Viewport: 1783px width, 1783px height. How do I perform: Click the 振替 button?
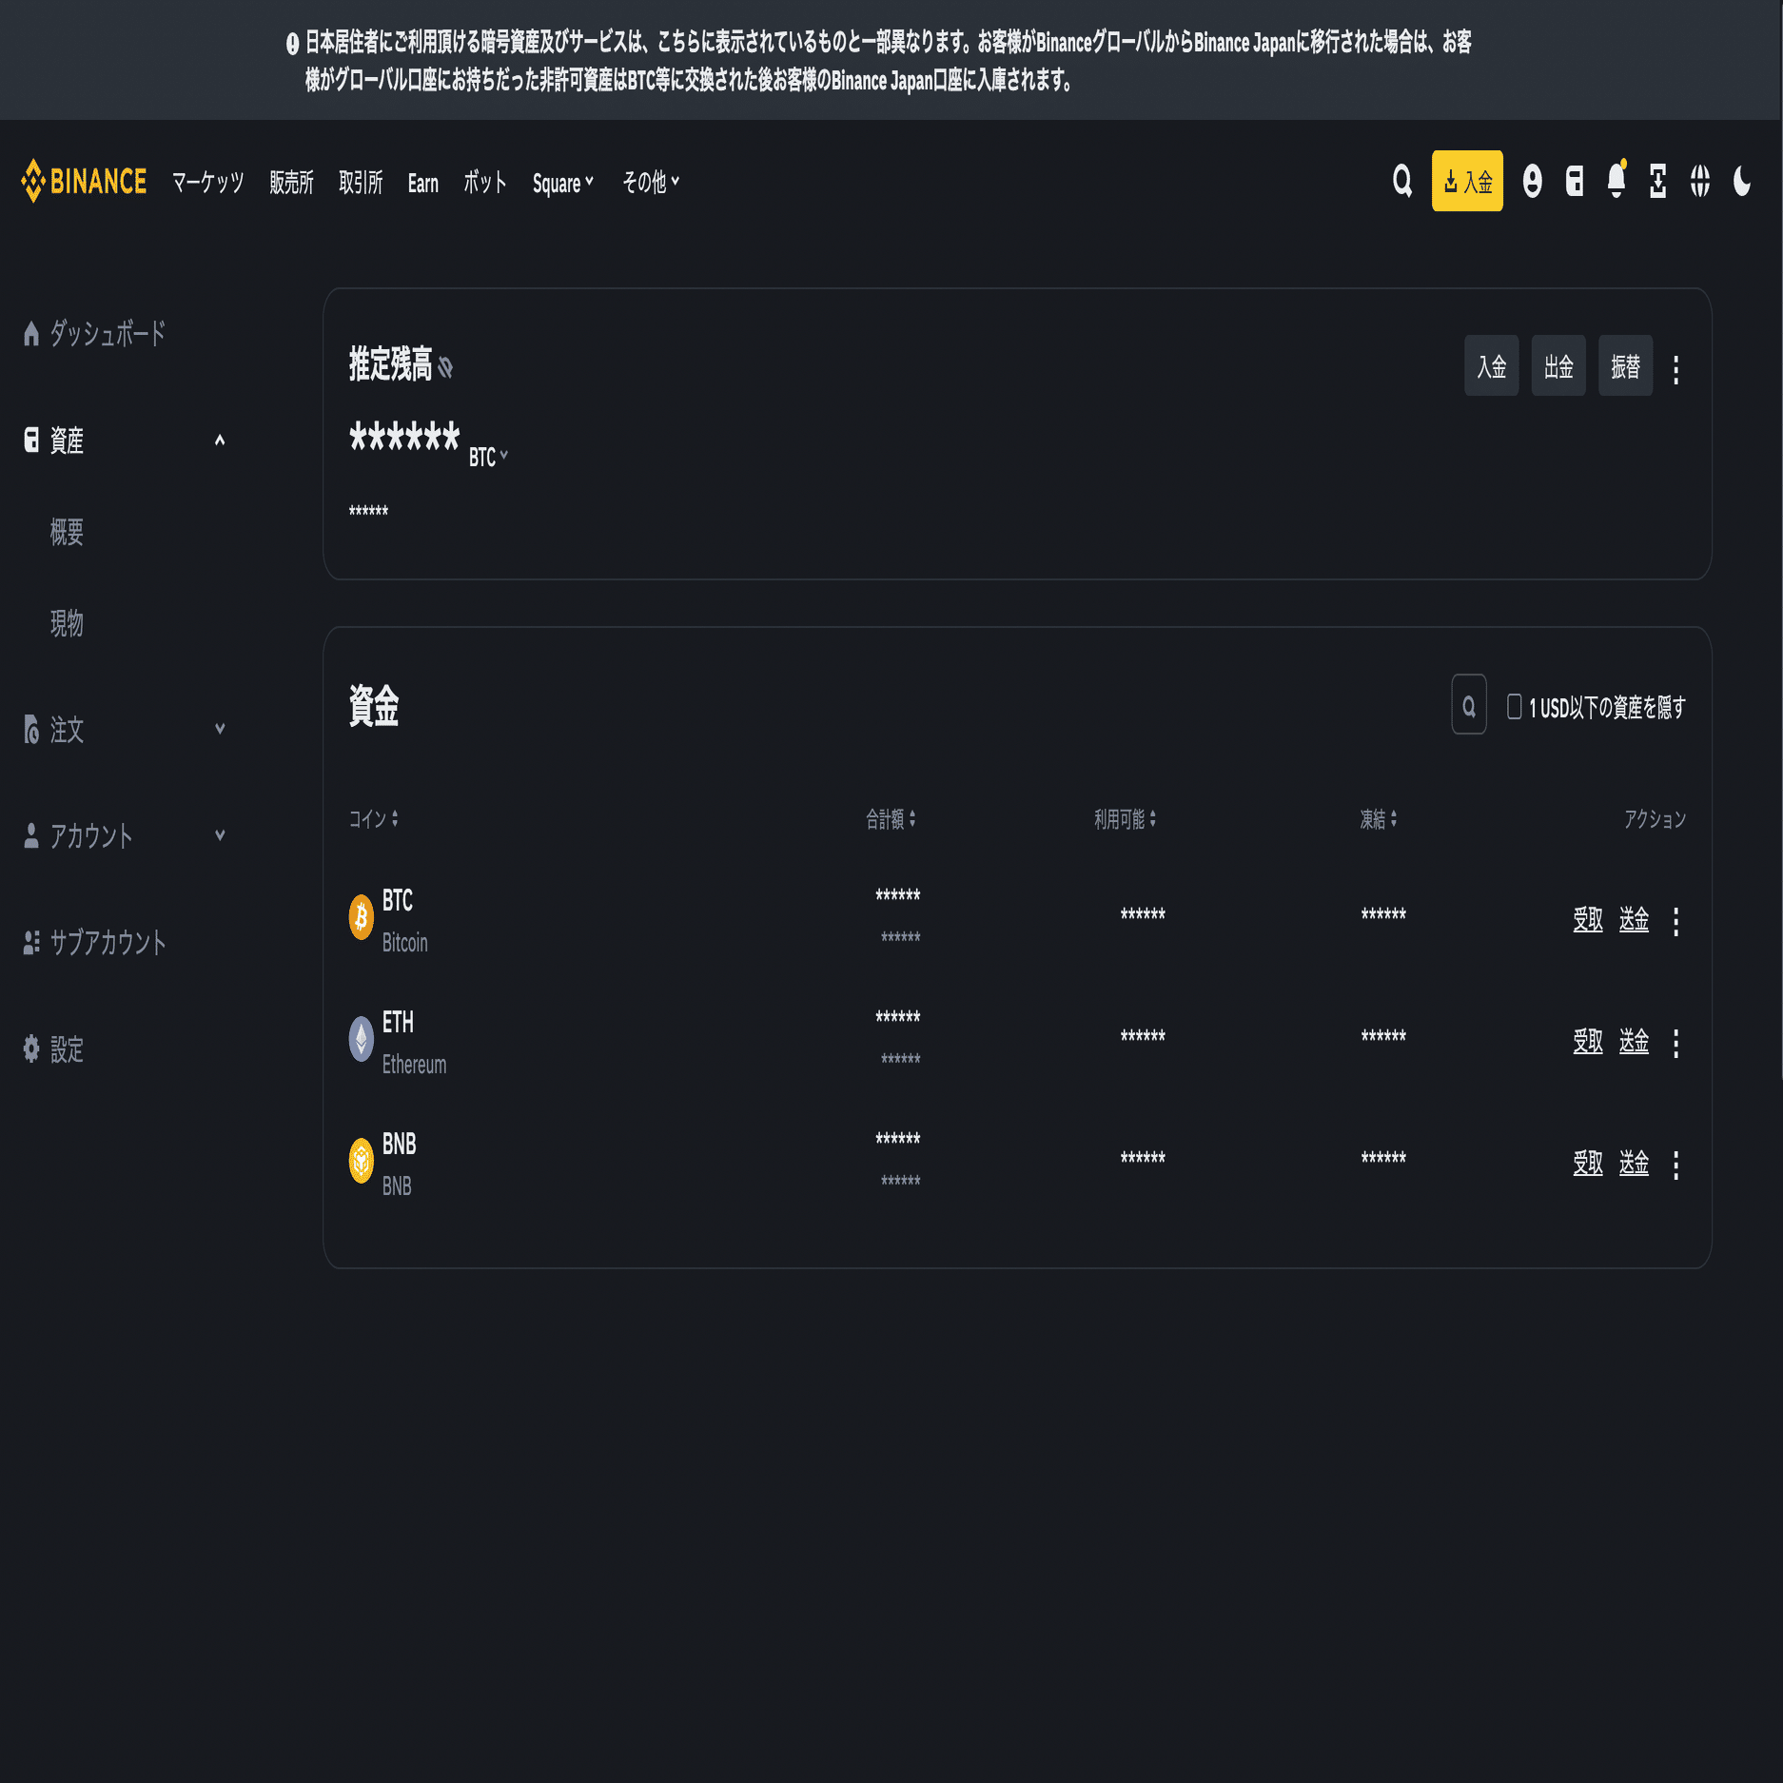click(1625, 365)
